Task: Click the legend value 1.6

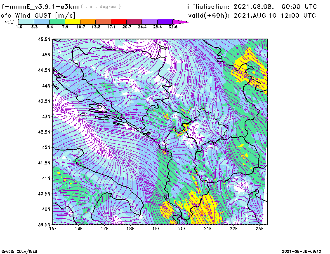Action: click(19, 27)
